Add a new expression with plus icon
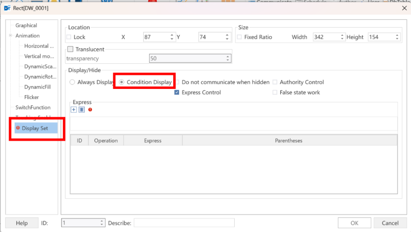Viewport: 411px width, 232px height. [74, 110]
